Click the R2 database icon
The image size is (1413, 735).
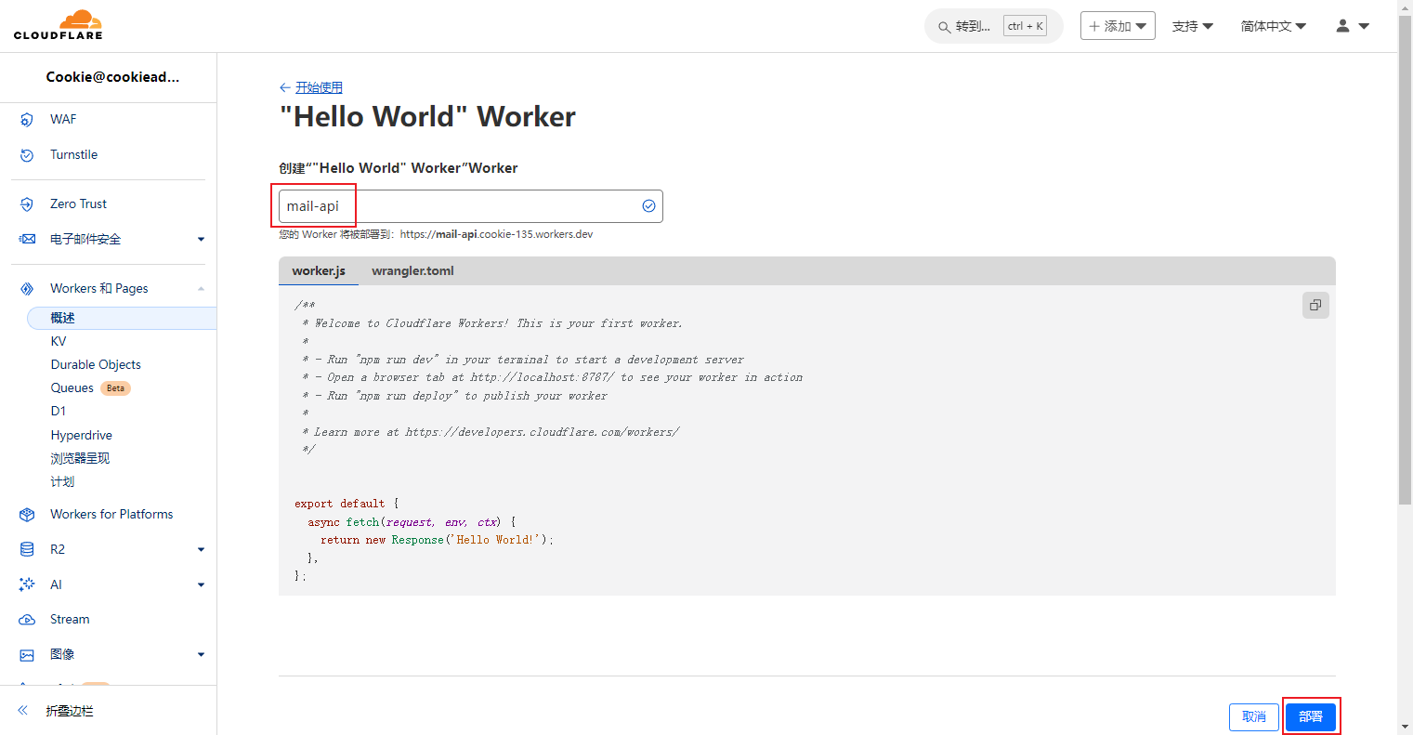coord(27,550)
